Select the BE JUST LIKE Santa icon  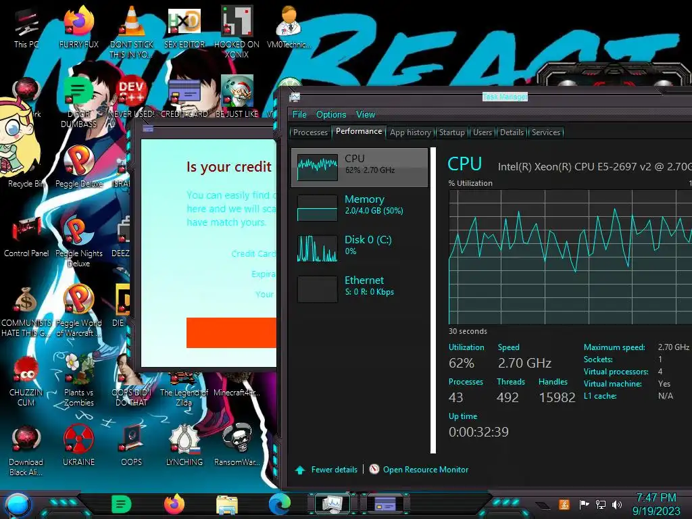(237, 97)
